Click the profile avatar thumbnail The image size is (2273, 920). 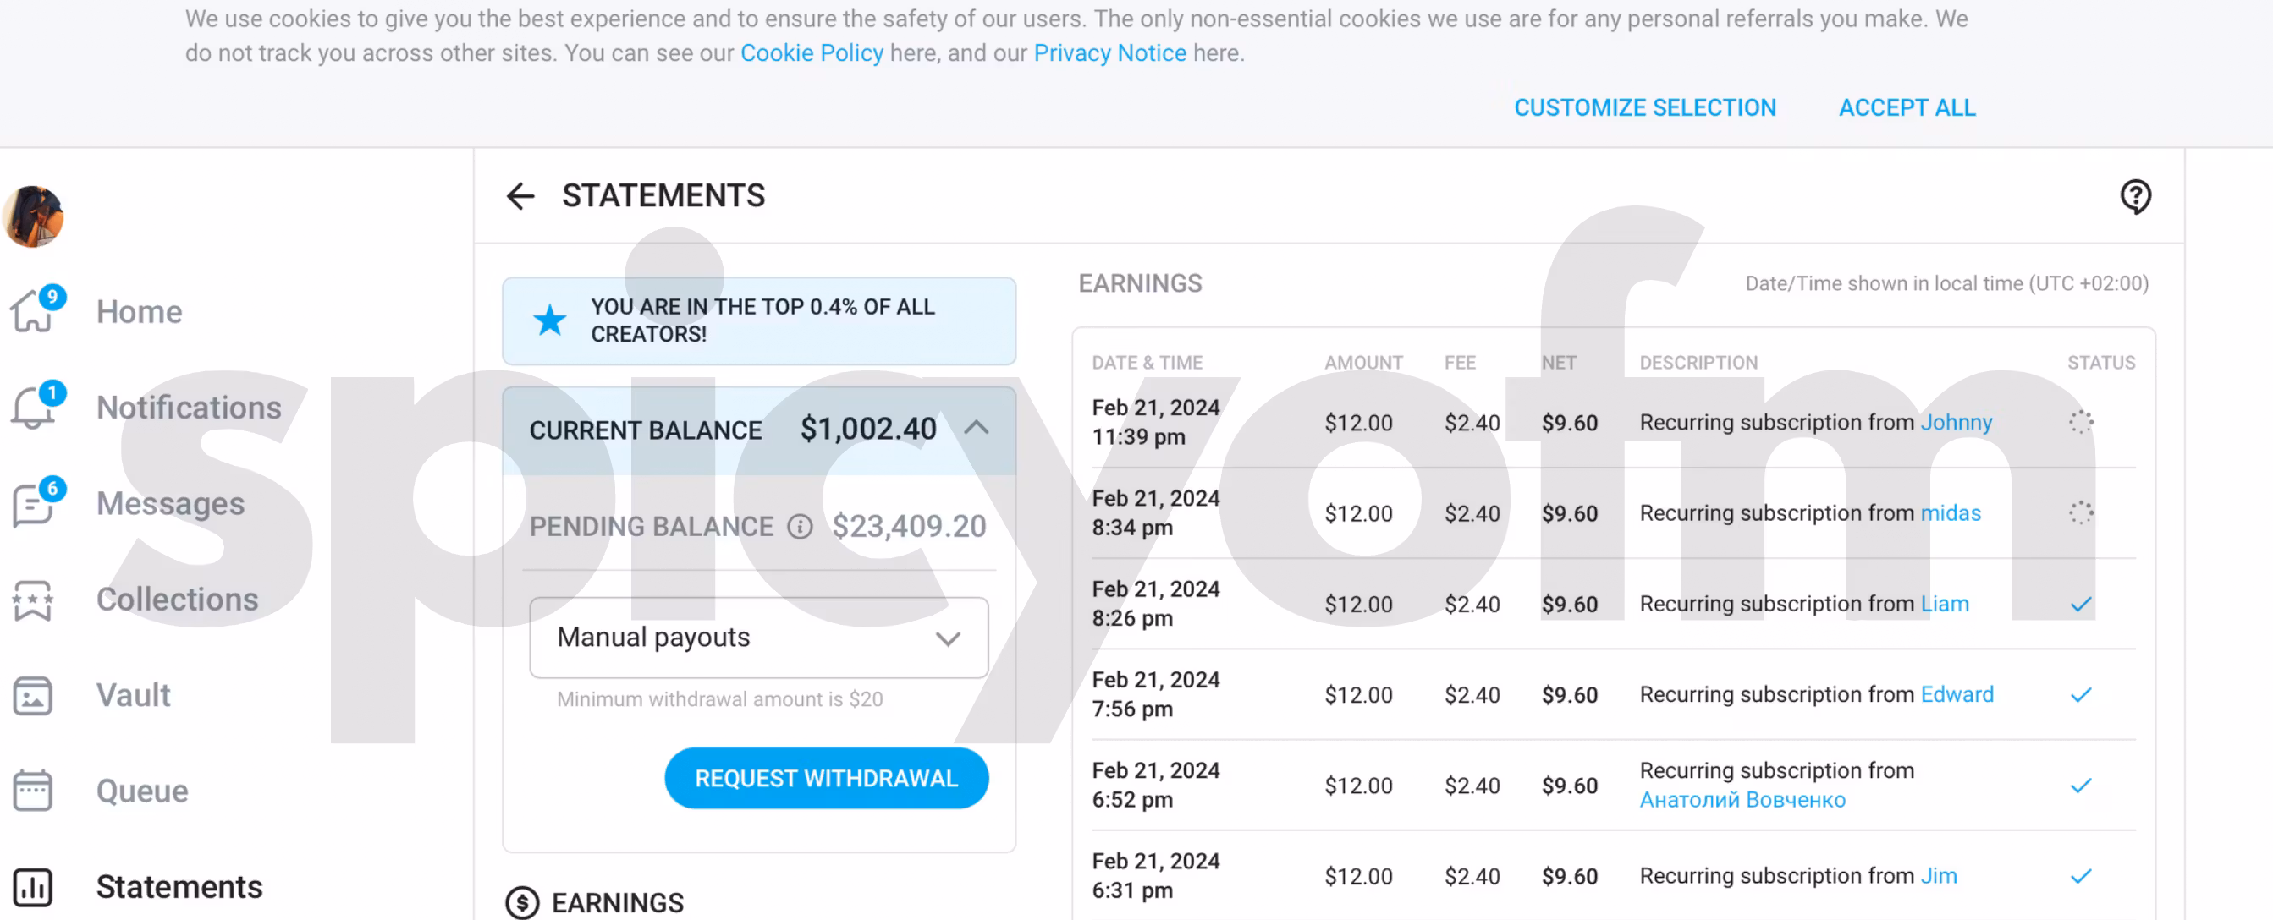click(33, 216)
